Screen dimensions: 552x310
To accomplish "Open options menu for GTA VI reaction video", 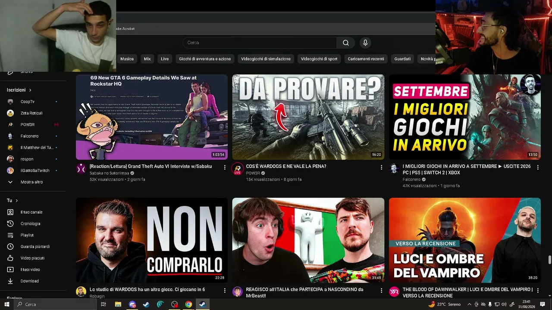I will (x=225, y=167).
